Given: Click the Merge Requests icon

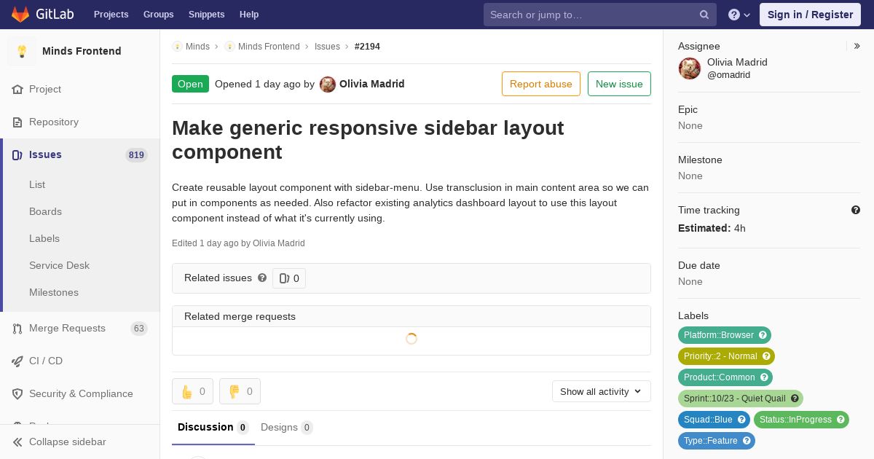Looking at the screenshot, I should click(x=17, y=329).
